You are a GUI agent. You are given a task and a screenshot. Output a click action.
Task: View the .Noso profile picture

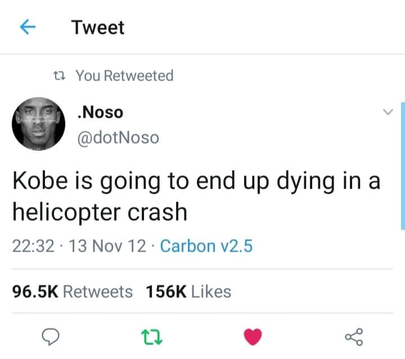[38, 124]
